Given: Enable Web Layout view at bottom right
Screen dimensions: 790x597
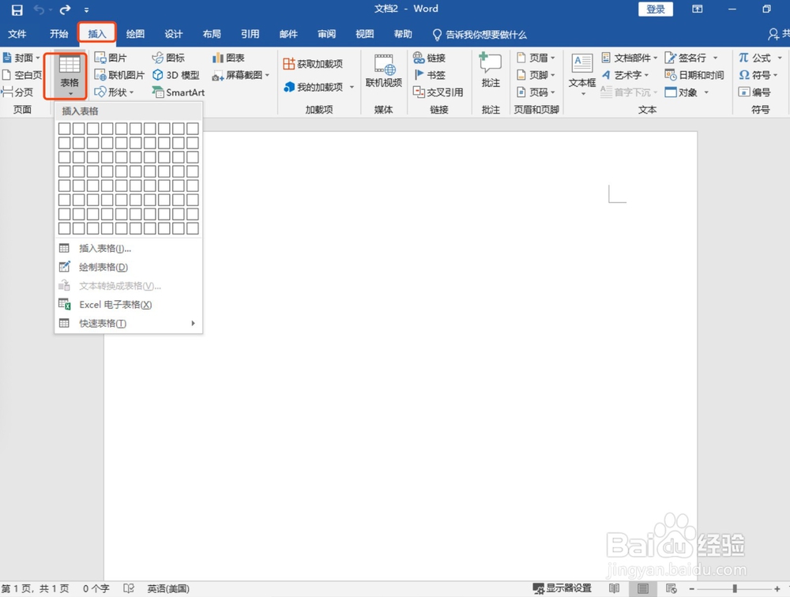Looking at the screenshot, I should click(x=671, y=588).
